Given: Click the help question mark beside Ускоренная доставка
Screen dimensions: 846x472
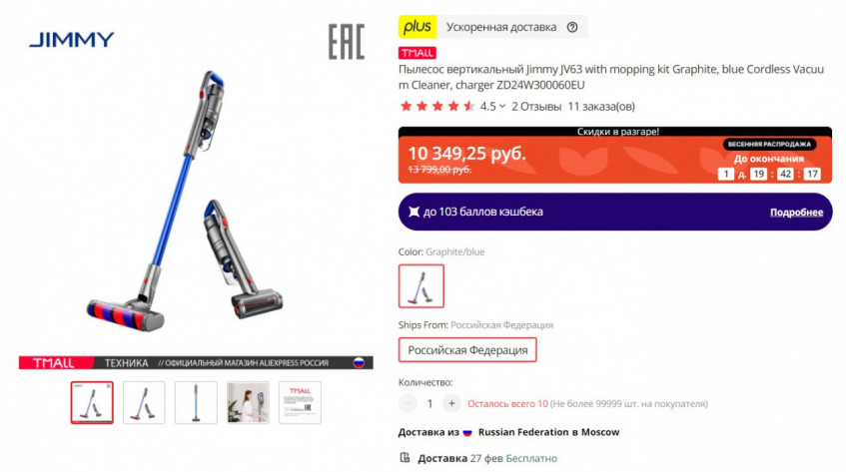Looking at the screenshot, I should pyautogui.click(x=572, y=27).
